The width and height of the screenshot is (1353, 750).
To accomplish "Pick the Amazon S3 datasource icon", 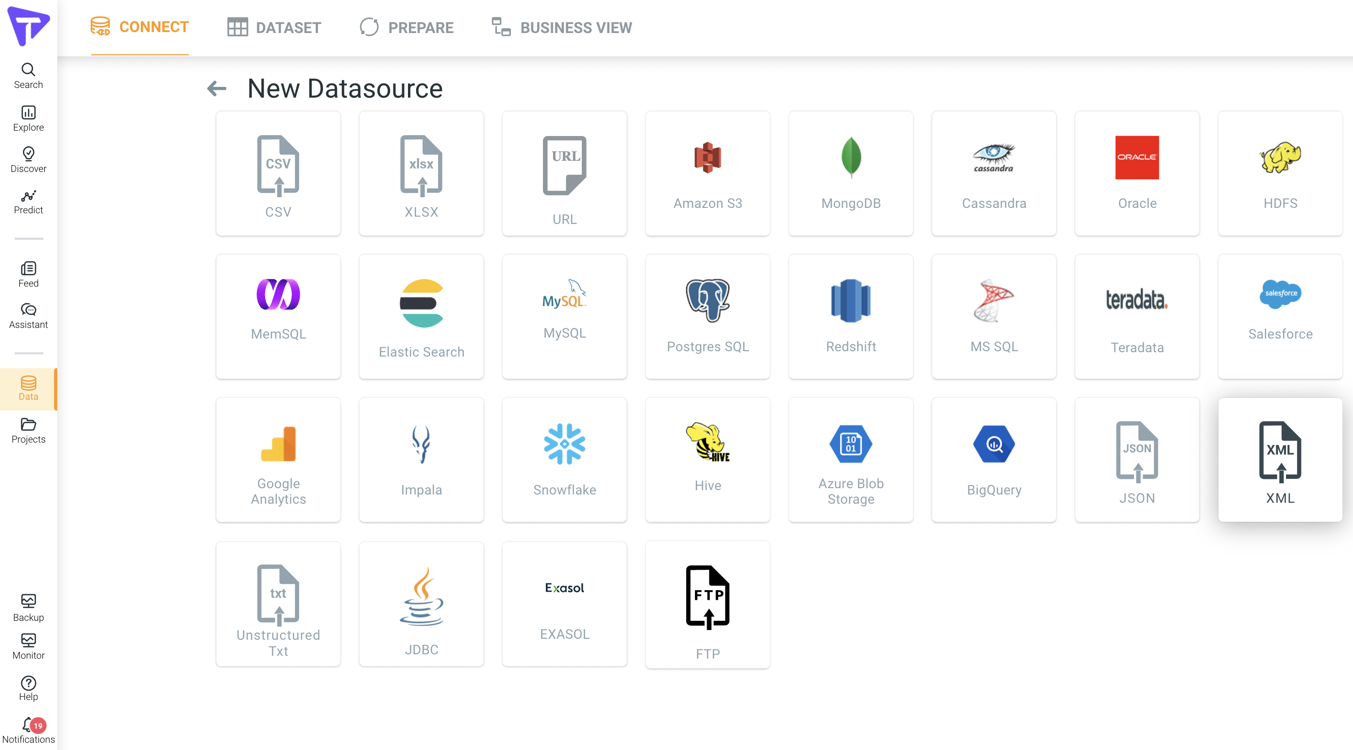I will [707, 157].
